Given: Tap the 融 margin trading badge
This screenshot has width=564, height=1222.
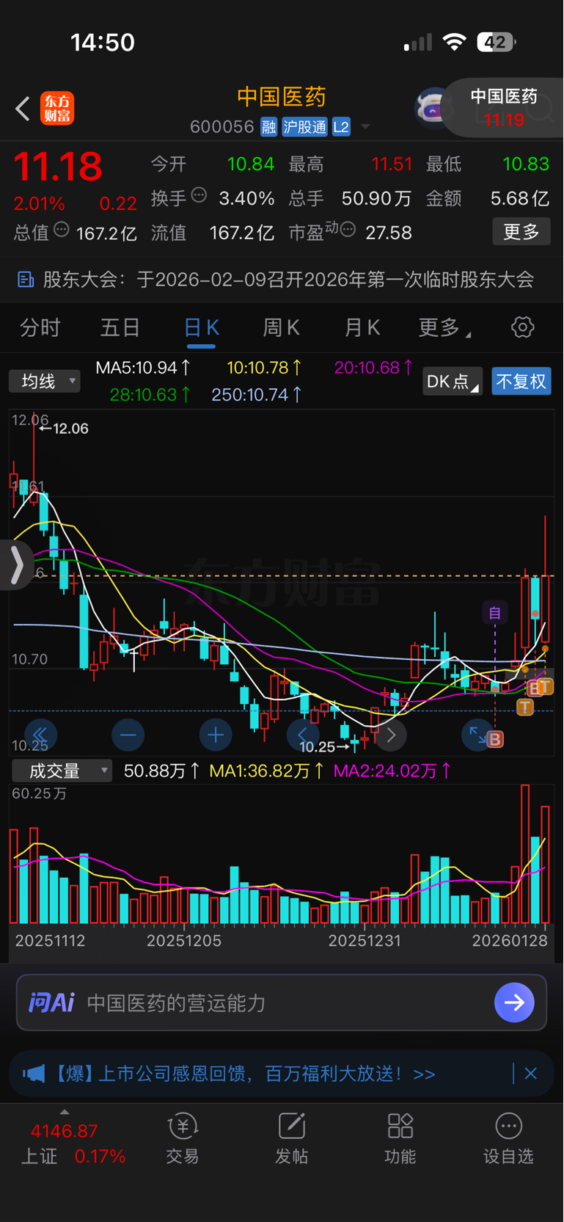Looking at the screenshot, I should coord(268,127).
